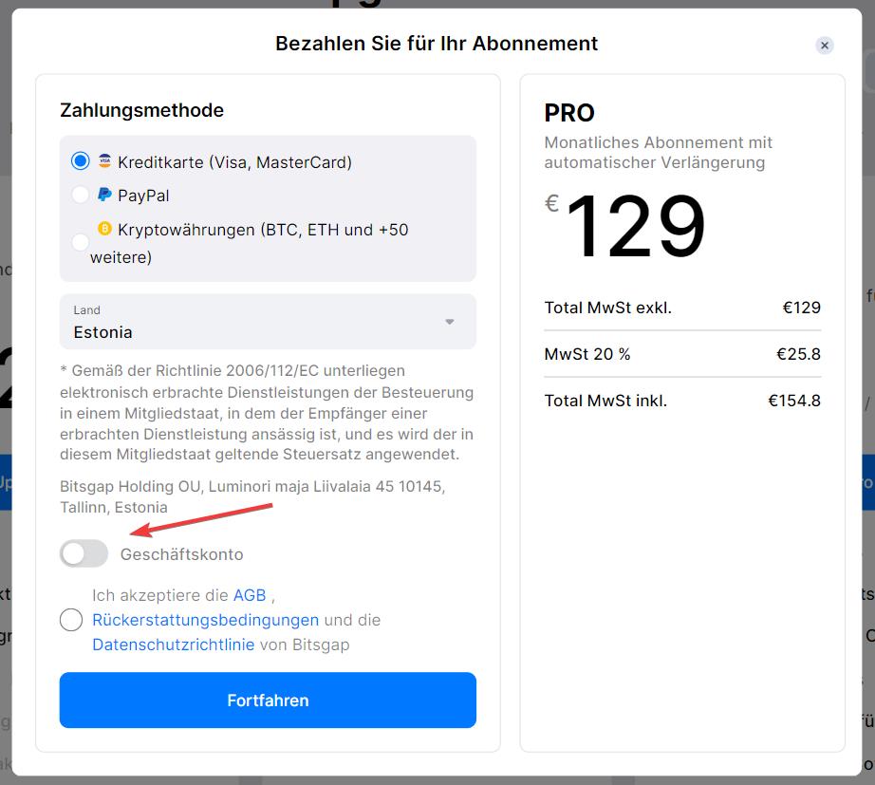The image size is (875, 785).
Task: Click the PayPal payment method label
Action: click(x=143, y=196)
